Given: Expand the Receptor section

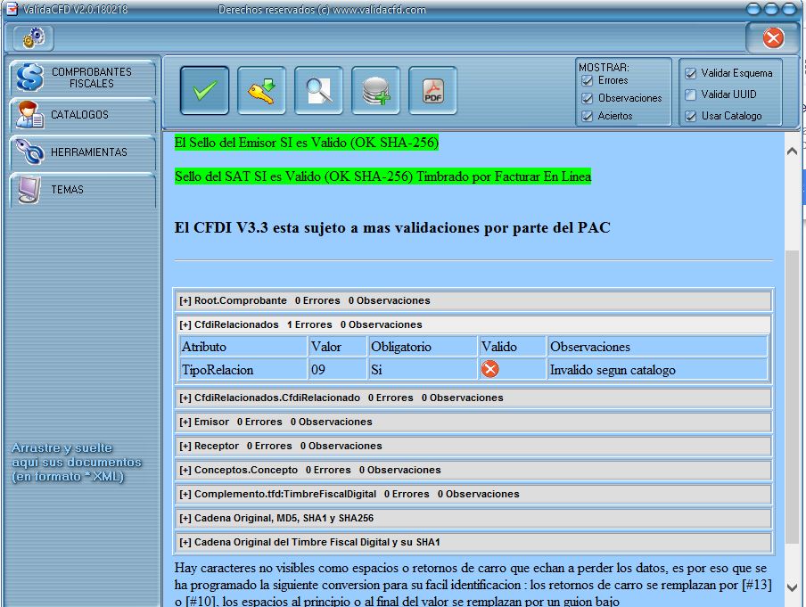Looking at the screenshot, I should pyautogui.click(x=473, y=447).
